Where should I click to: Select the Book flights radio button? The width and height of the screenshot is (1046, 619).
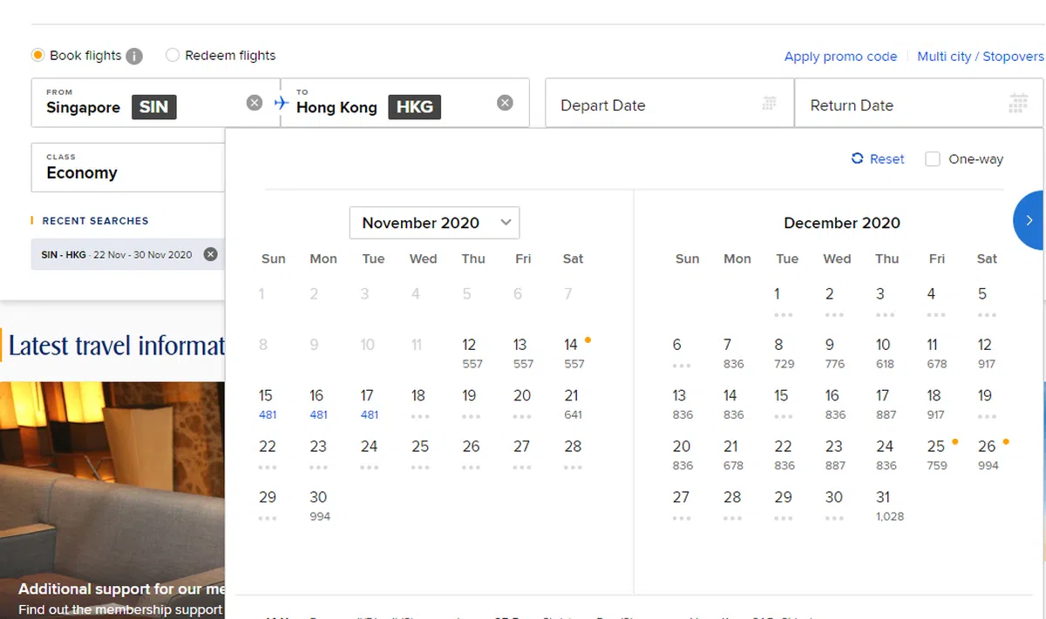coord(37,55)
